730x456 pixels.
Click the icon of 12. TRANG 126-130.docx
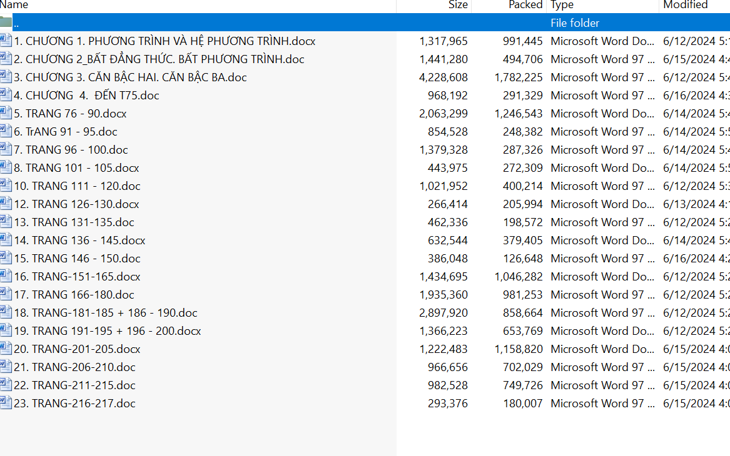click(x=6, y=204)
